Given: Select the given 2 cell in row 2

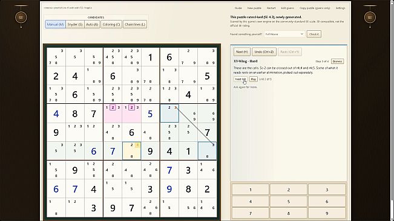Looking at the screenshot, I should tap(56, 76).
